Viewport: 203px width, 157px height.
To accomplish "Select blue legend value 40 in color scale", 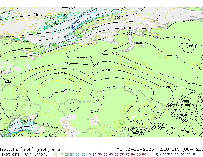I will pyautogui.click(x=89, y=154).
